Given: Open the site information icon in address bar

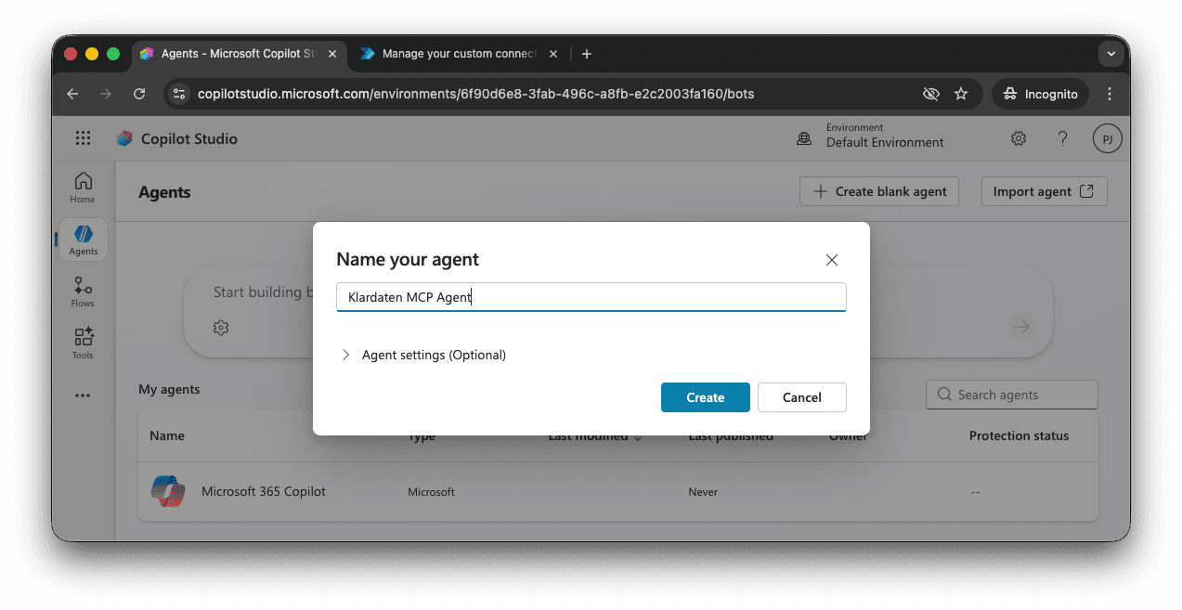Looking at the screenshot, I should (x=180, y=94).
